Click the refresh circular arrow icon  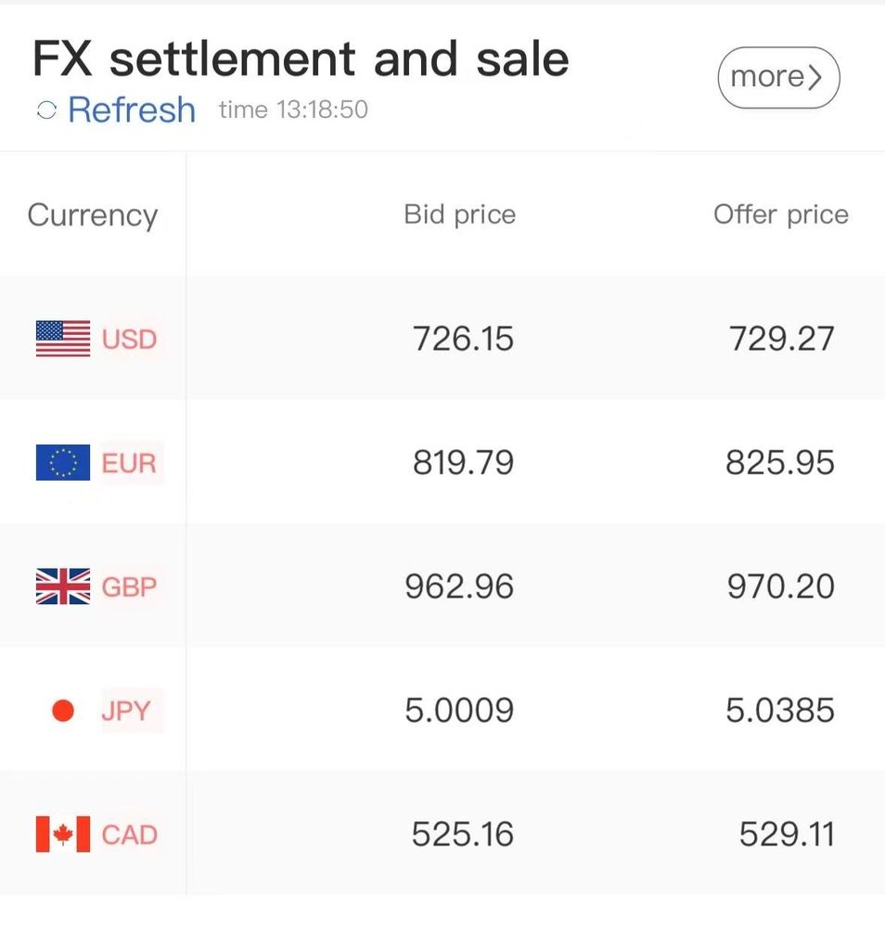tap(46, 110)
